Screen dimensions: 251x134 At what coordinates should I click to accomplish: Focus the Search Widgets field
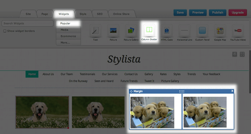28,23
